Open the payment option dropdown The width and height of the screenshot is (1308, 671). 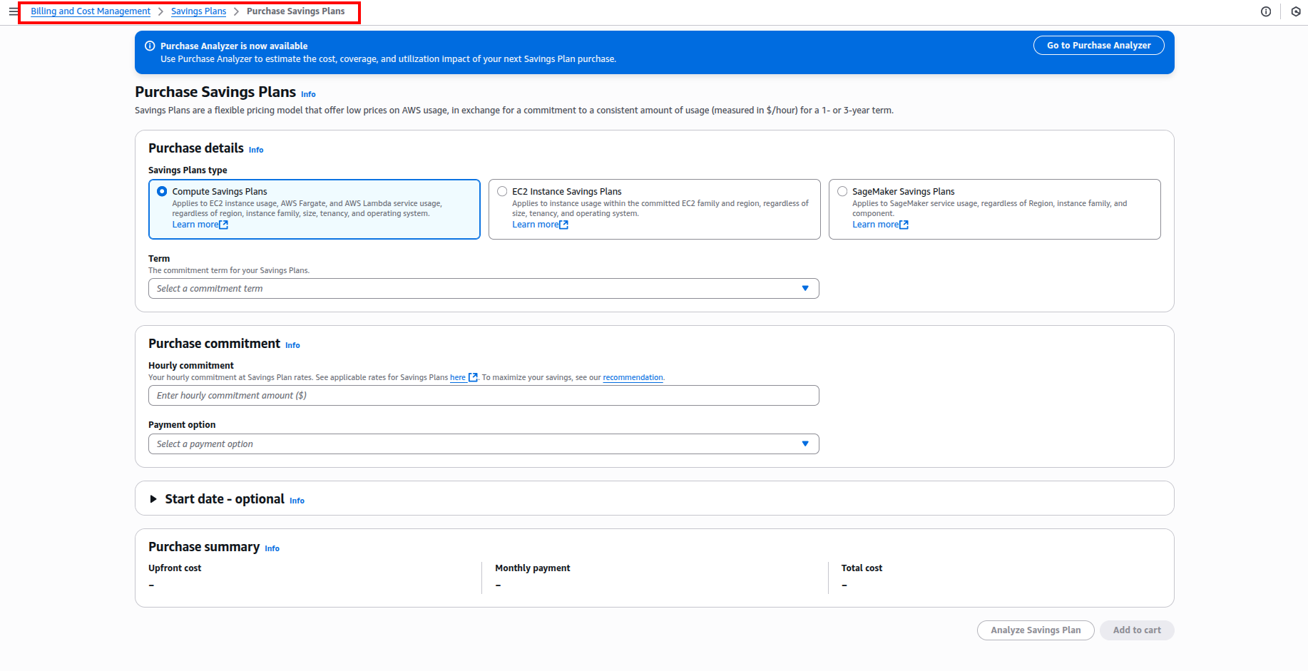click(x=483, y=444)
